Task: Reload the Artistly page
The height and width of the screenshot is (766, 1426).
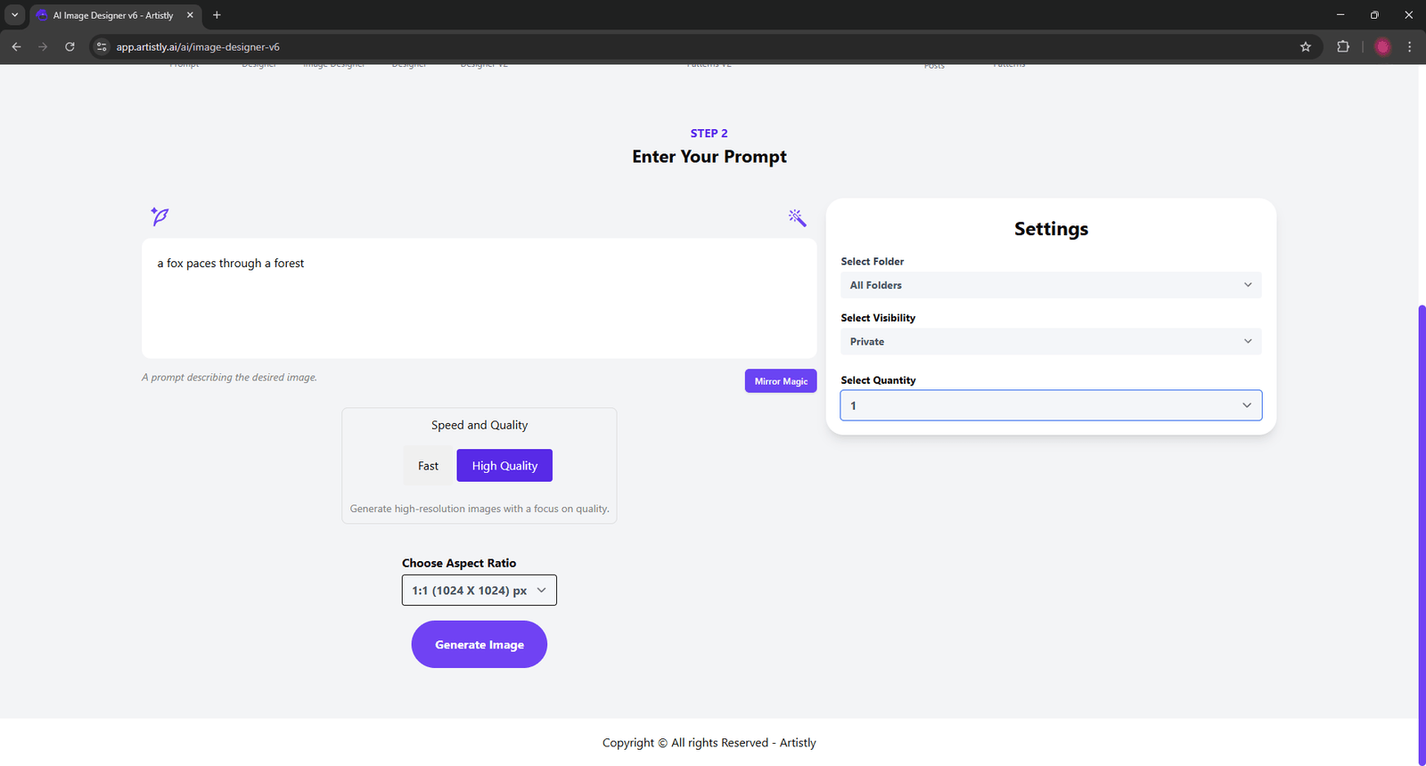Action: (70, 47)
